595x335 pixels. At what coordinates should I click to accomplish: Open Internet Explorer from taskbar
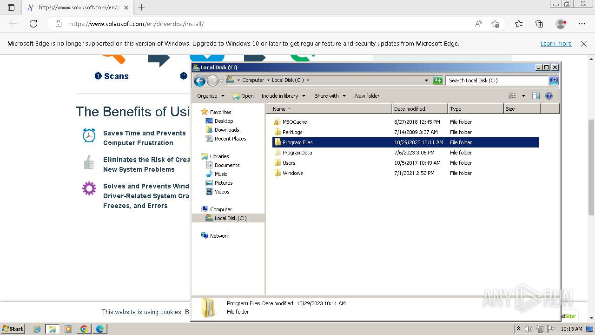click(x=37, y=329)
